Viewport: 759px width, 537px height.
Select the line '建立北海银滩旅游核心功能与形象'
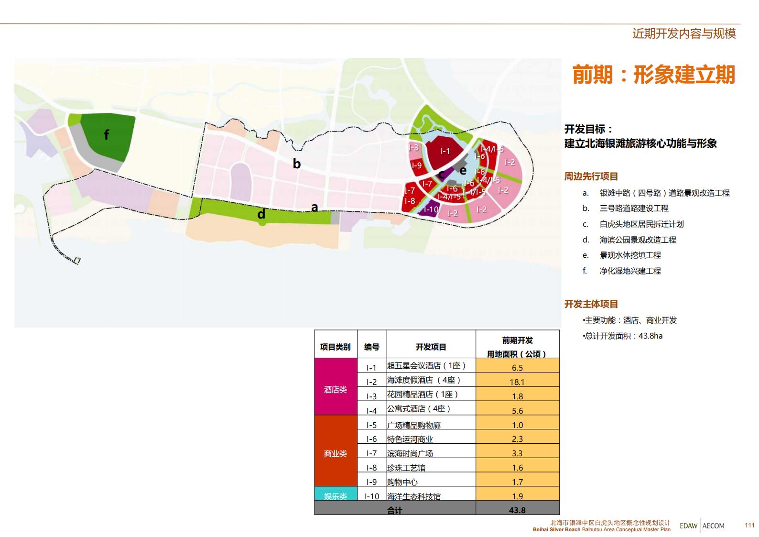click(640, 143)
